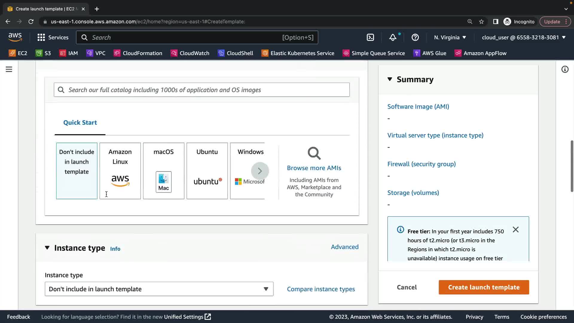Switch to the Quick Start tab
Image resolution: width=574 pixels, height=323 pixels.
point(80,123)
